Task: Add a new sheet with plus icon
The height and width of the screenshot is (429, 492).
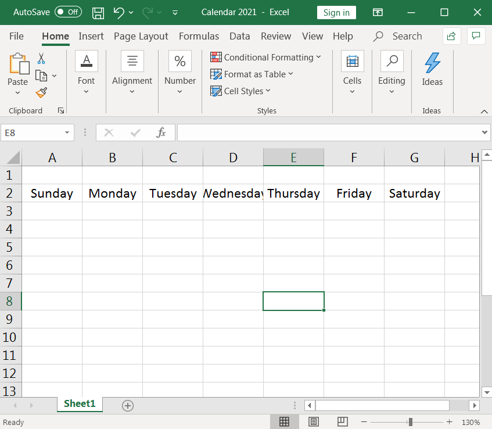Action: 128,405
